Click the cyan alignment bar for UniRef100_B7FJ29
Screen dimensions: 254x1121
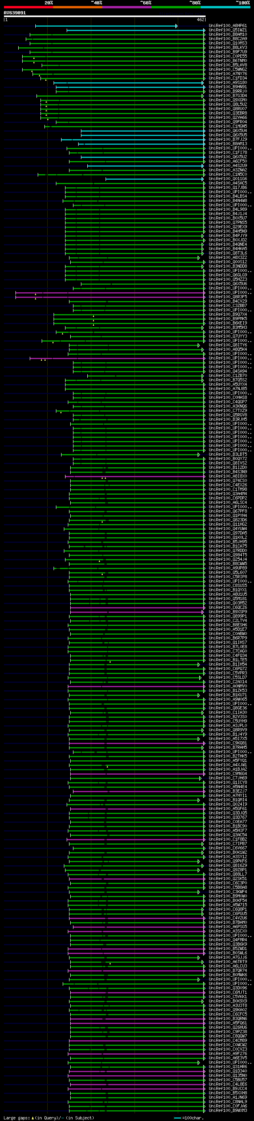(133, 140)
